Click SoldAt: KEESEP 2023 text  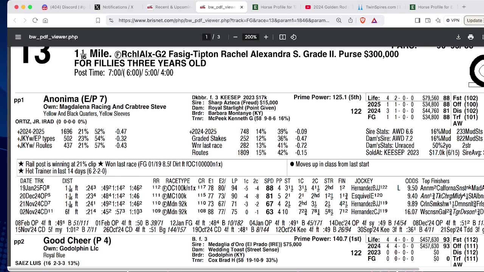tap(392, 153)
